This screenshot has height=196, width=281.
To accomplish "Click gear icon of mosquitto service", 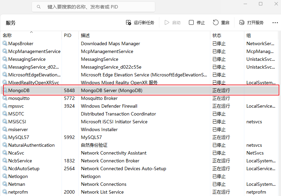I will (x=5, y=98).
